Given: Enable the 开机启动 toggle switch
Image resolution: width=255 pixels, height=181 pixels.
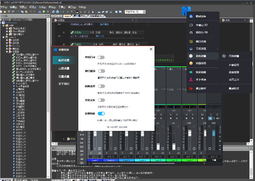Looking at the screenshot, I should pos(101,58).
